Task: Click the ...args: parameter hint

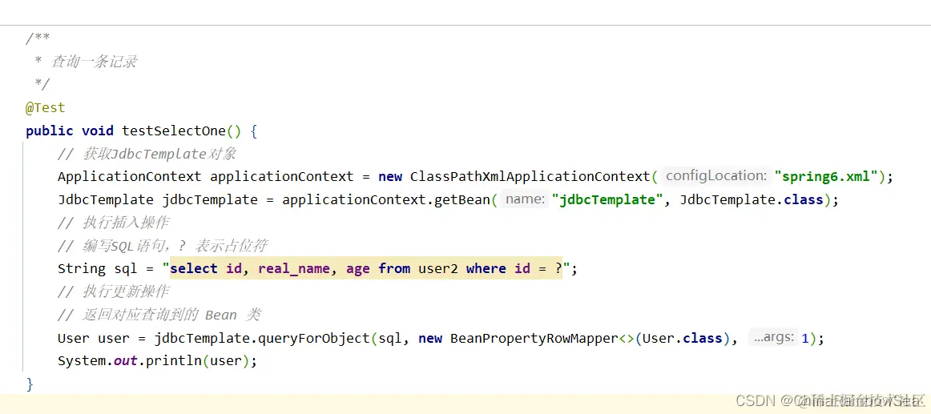Action: click(774, 337)
